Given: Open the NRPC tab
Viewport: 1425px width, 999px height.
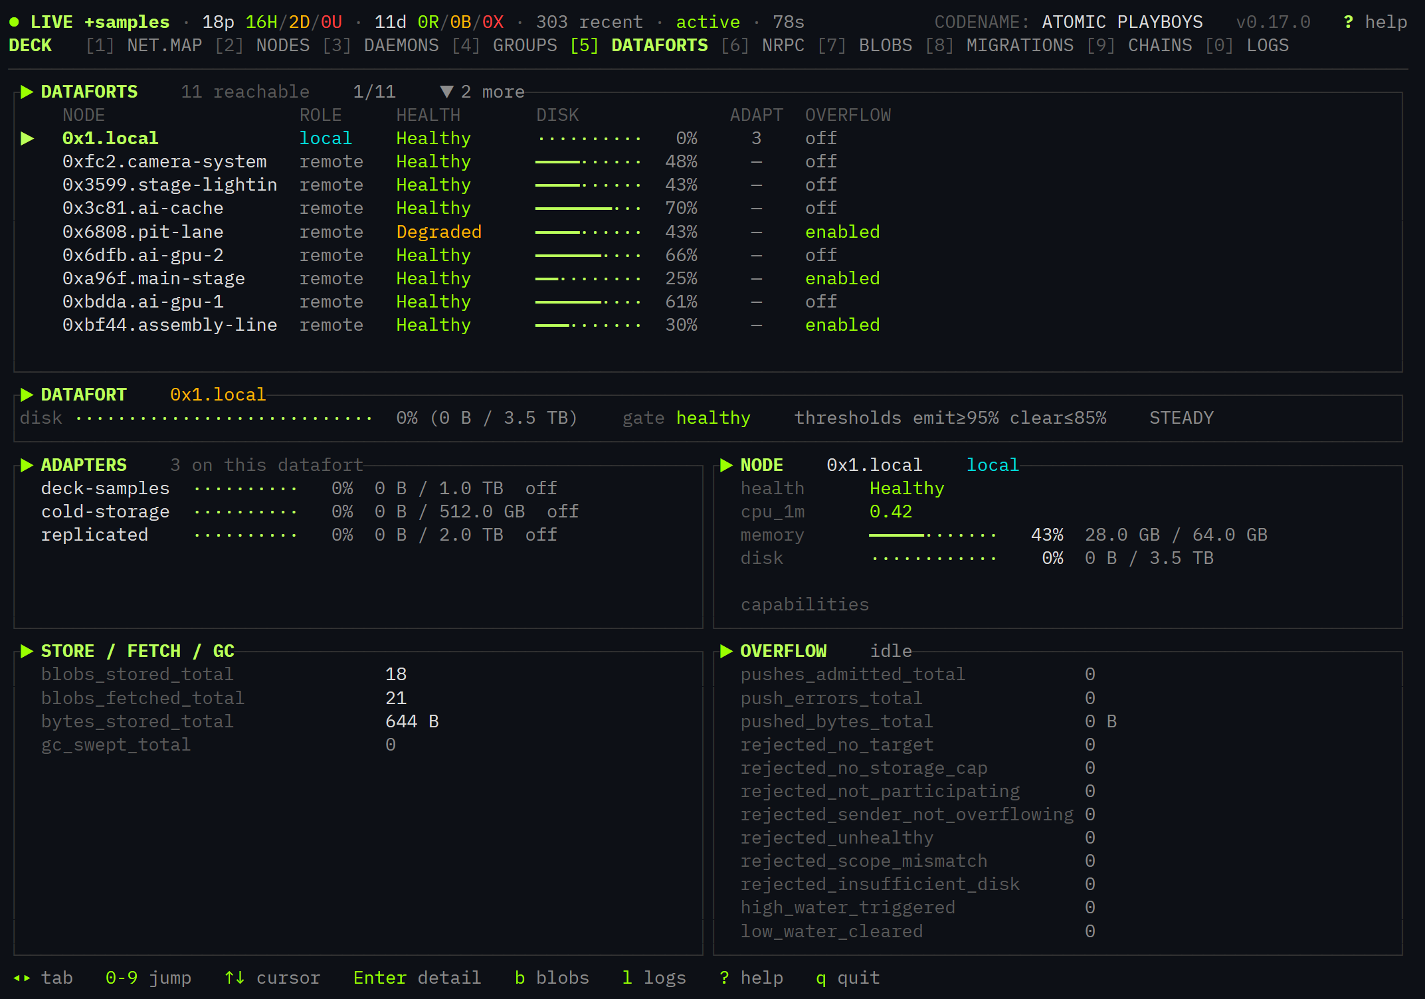Looking at the screenshot, I should coord(763,45).
